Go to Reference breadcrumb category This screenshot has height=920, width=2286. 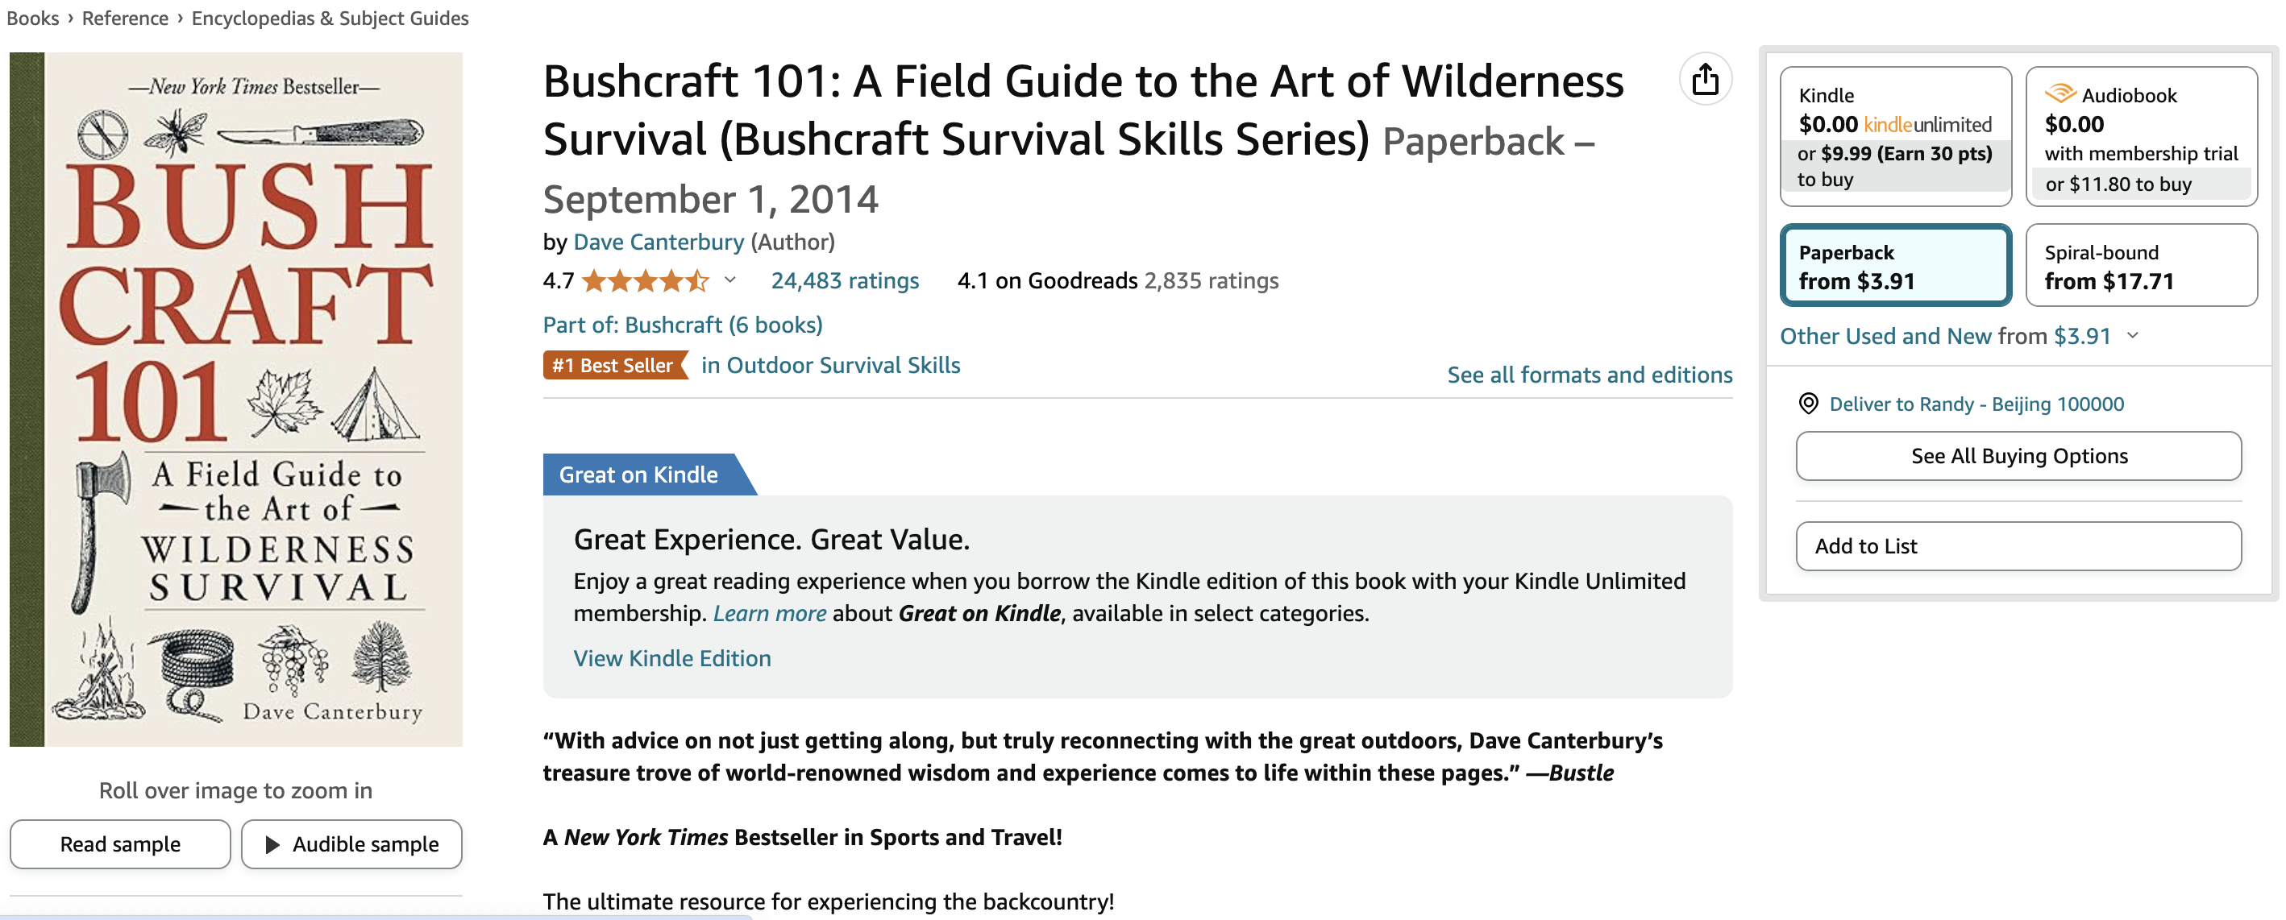125,18
